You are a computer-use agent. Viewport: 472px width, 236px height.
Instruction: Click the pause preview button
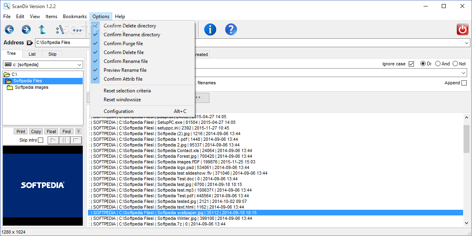(65, 140)
